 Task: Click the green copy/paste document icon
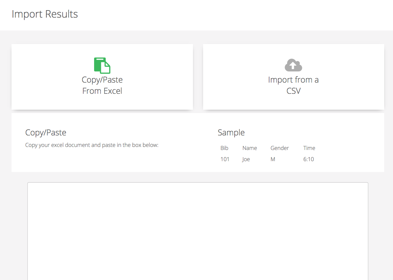pos(102,65)
